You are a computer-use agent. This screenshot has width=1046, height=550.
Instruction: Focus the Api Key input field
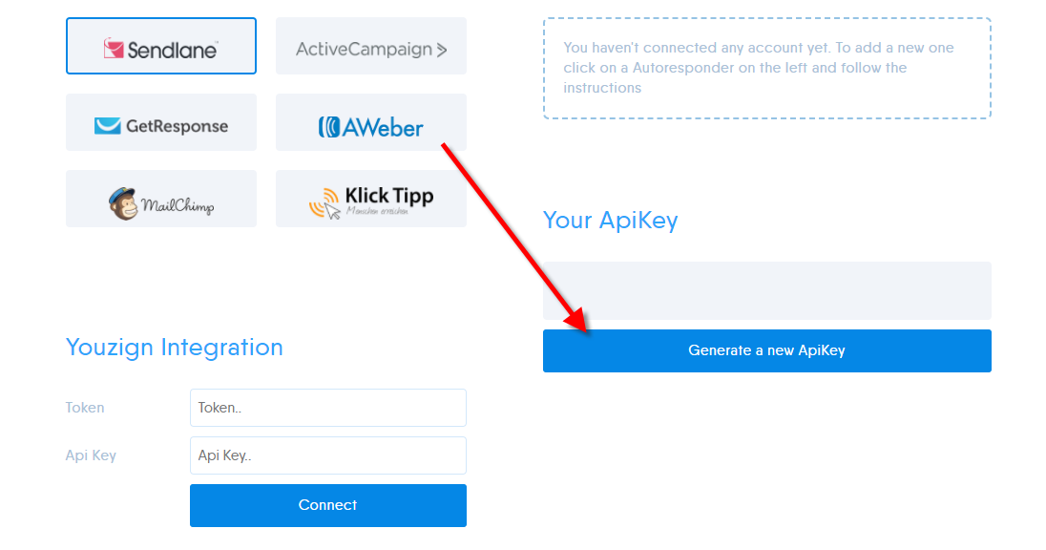tap(328, 455)
